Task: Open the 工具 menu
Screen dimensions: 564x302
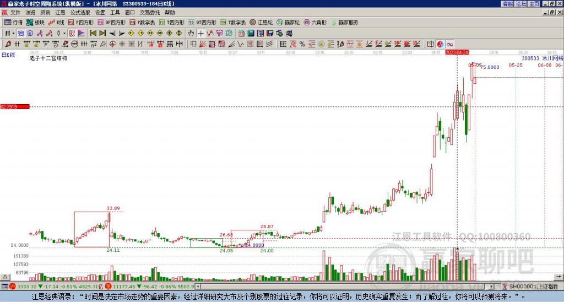Action: (x=115, y=13)
